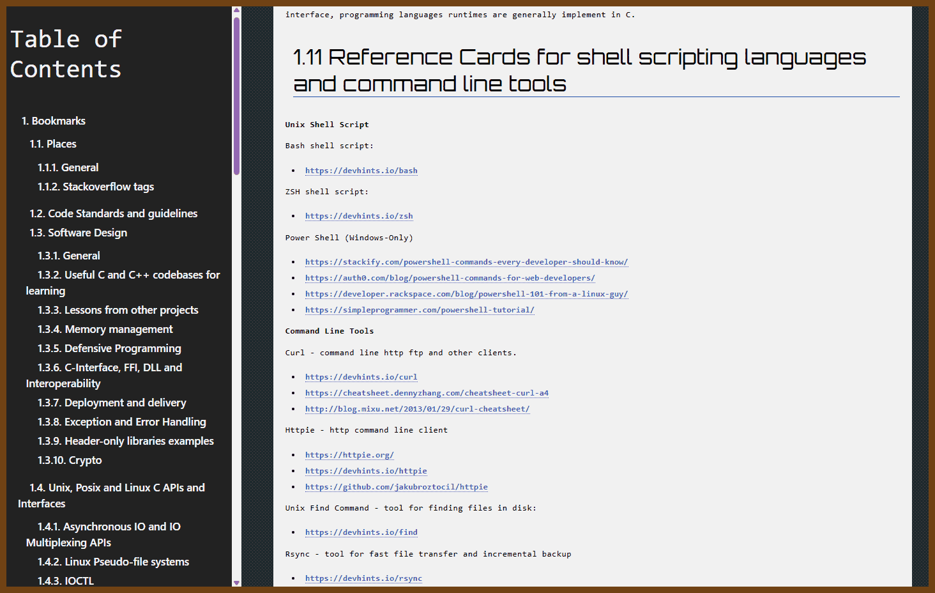Open blog.mixu.net curl-cheatsheet link
Image resolution: width=935 pixels, height=593 pixels.
tap(418, 409)
